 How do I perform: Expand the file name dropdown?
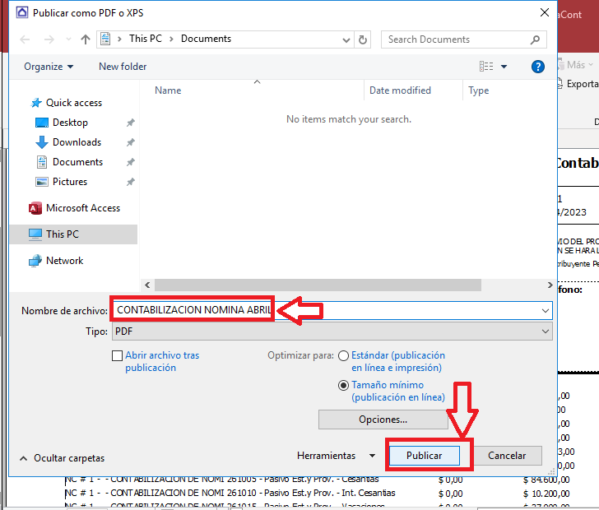click(x=546, y=311)
